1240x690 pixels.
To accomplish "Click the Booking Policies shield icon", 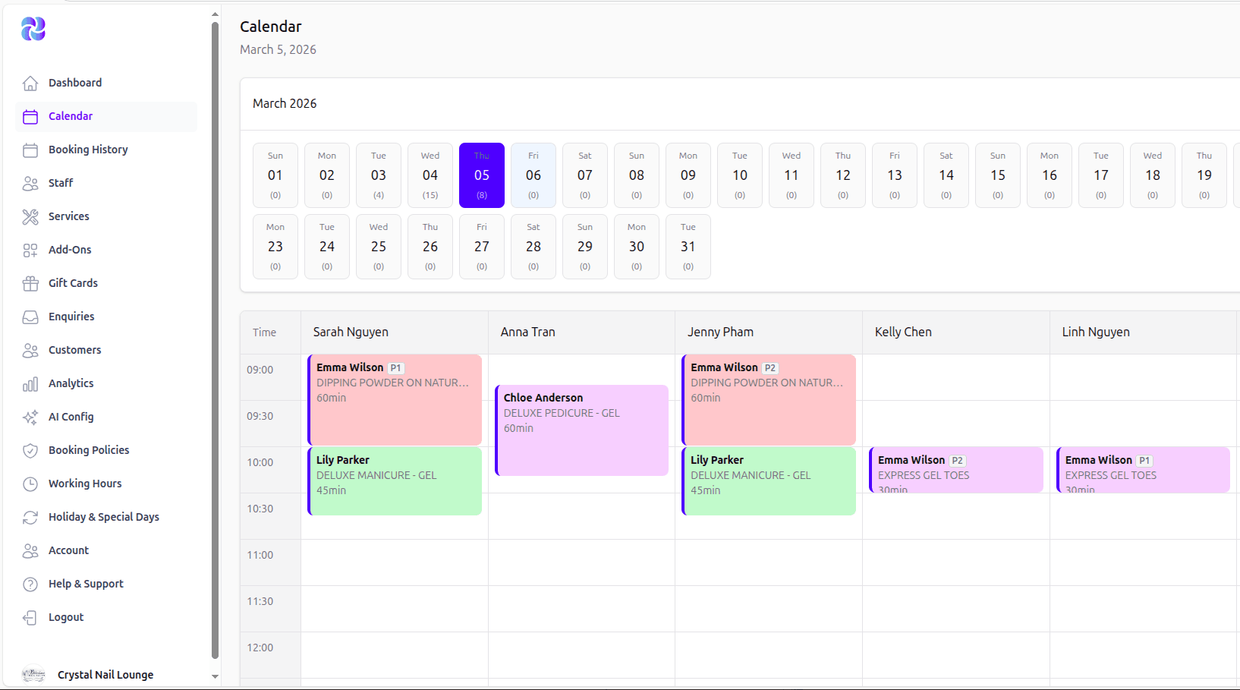I will coord(30,450).
